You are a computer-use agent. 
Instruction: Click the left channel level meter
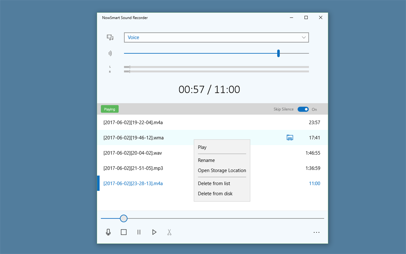point(216,67)
